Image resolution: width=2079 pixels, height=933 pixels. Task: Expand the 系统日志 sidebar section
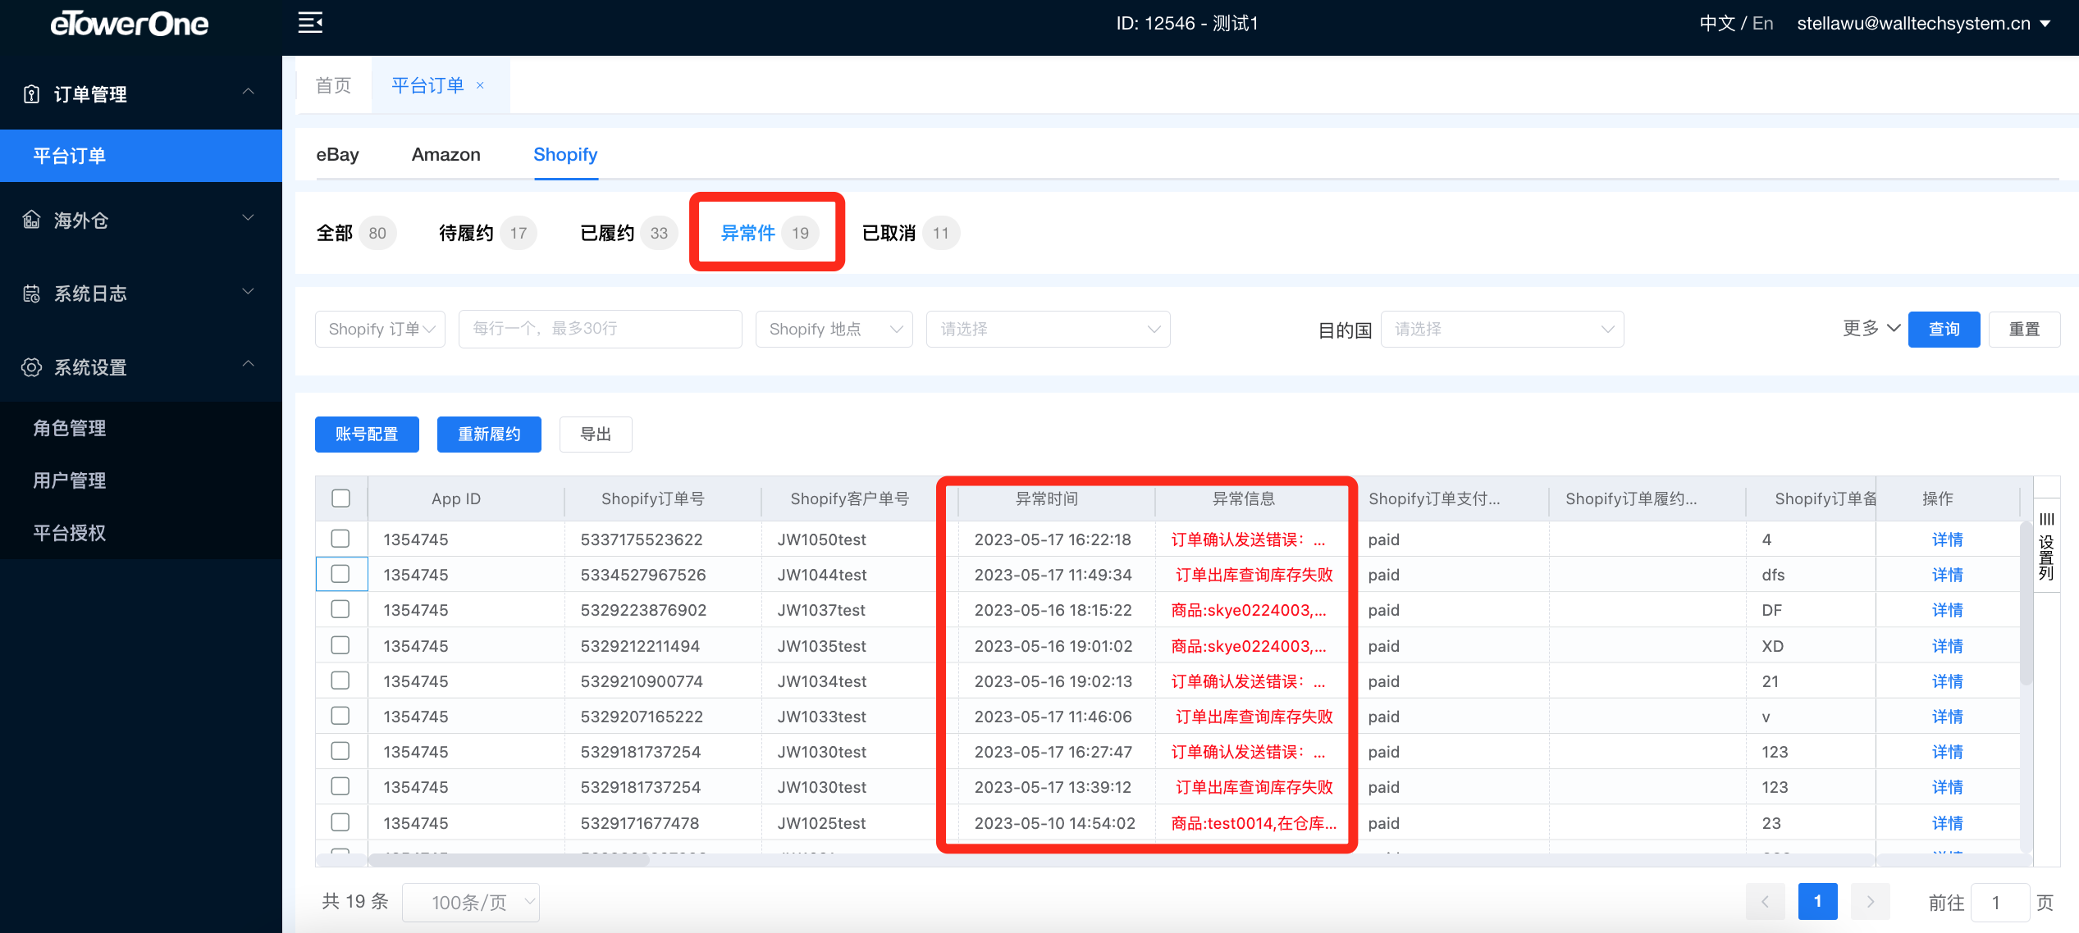pyautogui.click(x=248, y=292)
